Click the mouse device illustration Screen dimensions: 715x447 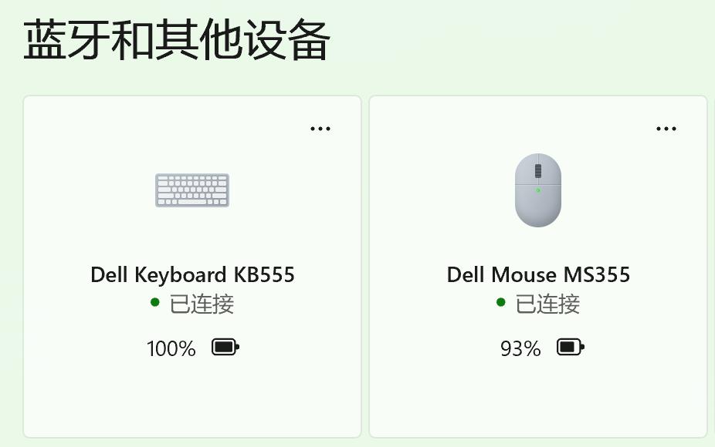(538, 190)
